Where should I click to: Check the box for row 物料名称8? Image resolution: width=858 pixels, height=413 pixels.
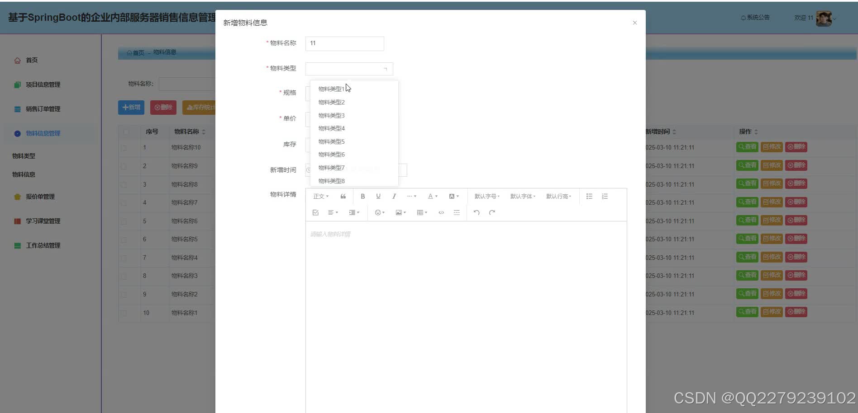(x=124, y=185)
